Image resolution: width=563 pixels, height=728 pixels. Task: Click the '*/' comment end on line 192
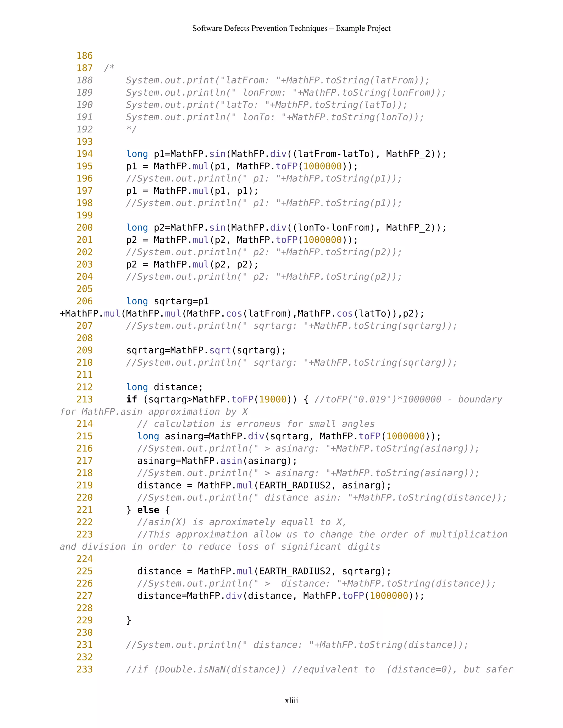131,129
